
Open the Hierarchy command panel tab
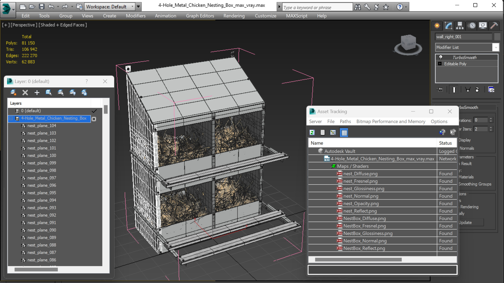click(460, 26)
